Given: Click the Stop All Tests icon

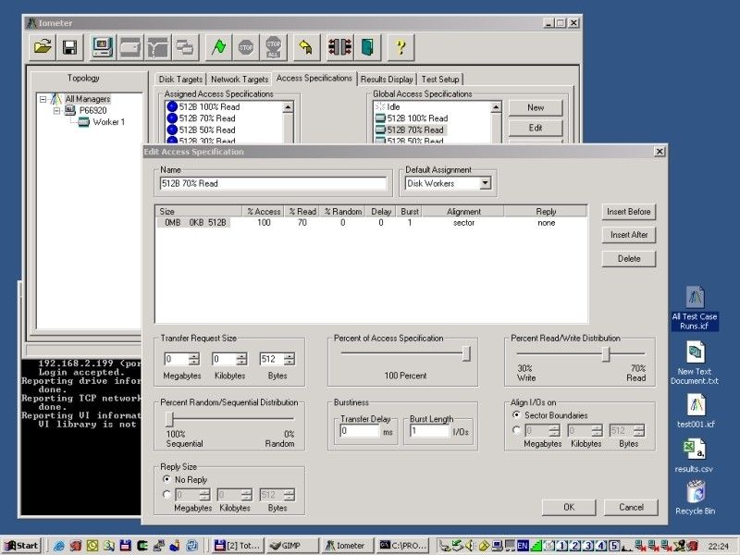Looking at the screenshot, I should tap(272, 46).
